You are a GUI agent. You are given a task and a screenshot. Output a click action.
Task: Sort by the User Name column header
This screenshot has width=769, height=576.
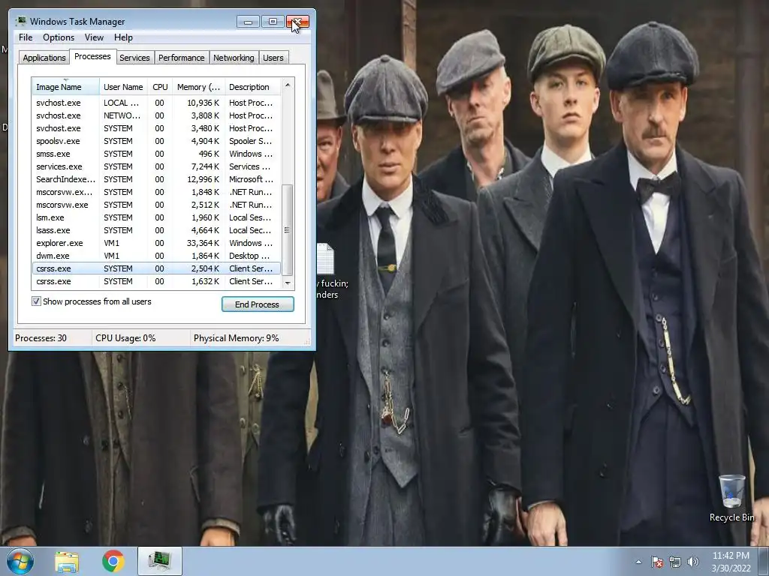123,87
